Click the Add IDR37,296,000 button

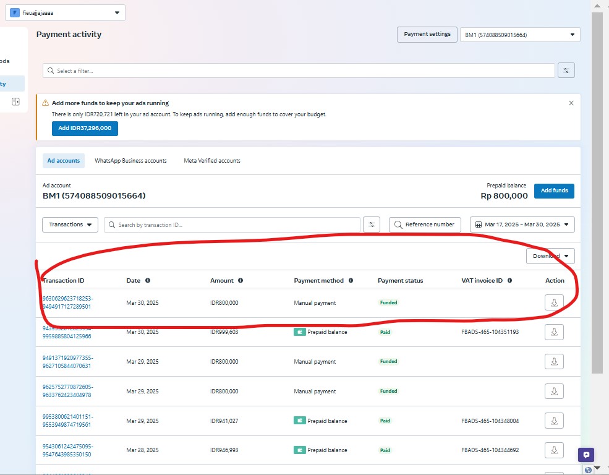click(x=85, y=128)
